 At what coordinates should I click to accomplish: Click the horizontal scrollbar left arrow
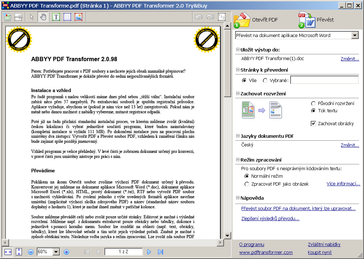pos(5,242)
